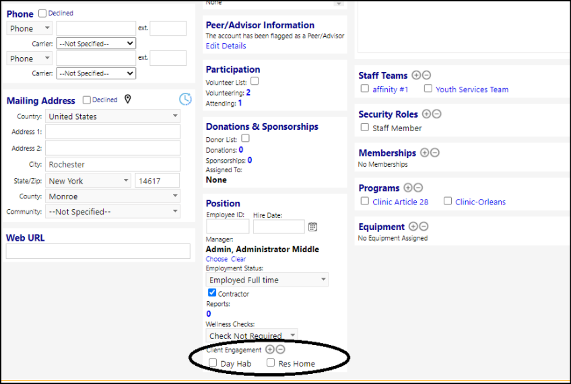This screenshot has height=384, width=571.
Task: Click the Zip field containing 14617
Action: click(158, 181)
